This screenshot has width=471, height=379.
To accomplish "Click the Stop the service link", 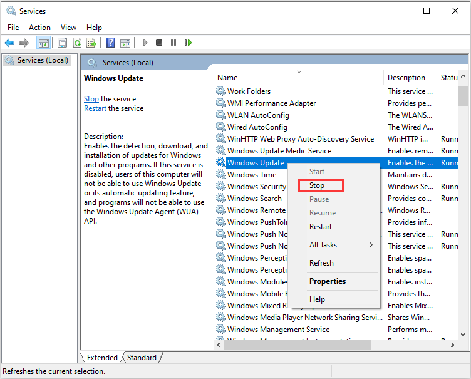I will pyautogui.click(x=91, y=99).
